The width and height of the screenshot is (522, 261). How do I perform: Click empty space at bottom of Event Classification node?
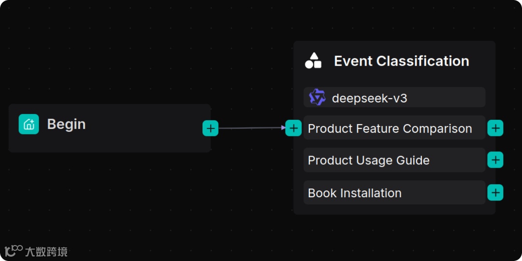pyautogui.click(x=394, y=209)
